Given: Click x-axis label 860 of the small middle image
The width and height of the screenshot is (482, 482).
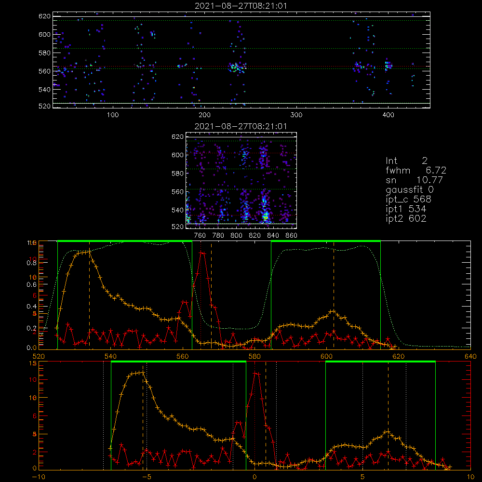Looking at the screenshot, I should coord(292,236).
